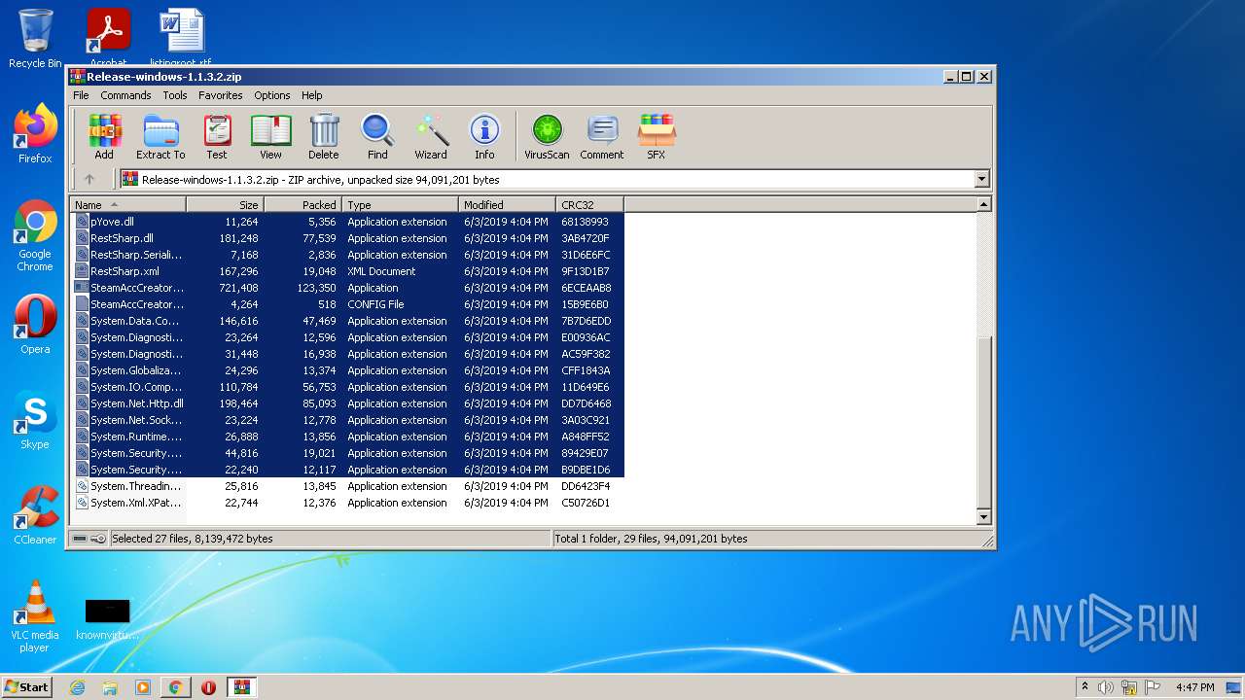Select the System.Data.Co... file row

click(346, 321)
